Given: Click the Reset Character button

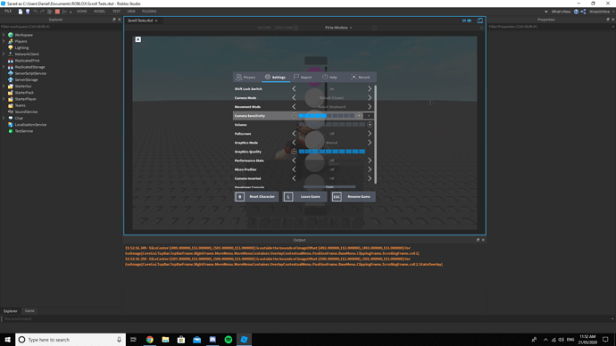Looking at the screenshot, I should (x=256, y=196).
